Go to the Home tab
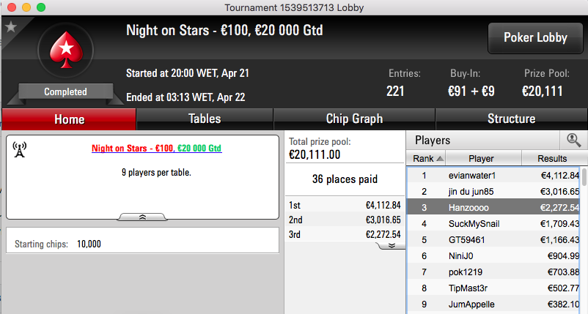 coord(70,119)
